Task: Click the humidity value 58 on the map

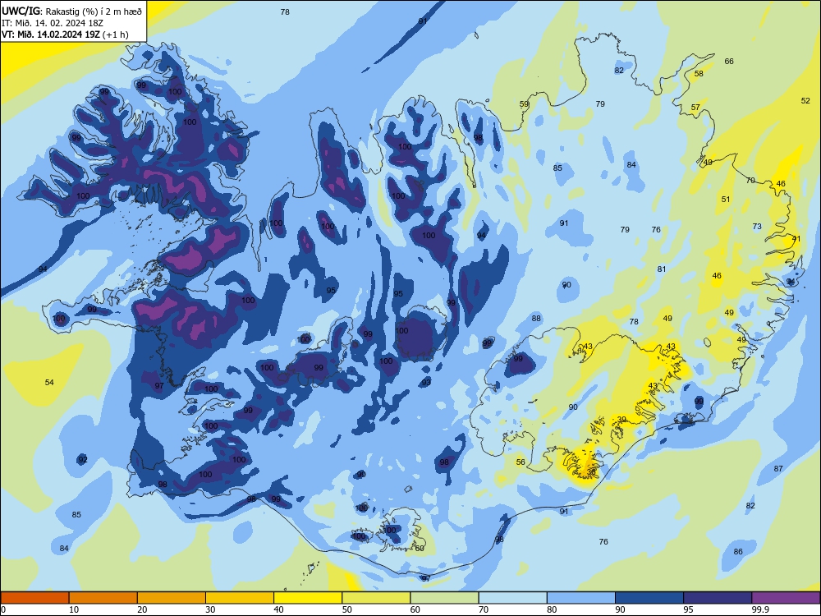Action: point(699,74)
